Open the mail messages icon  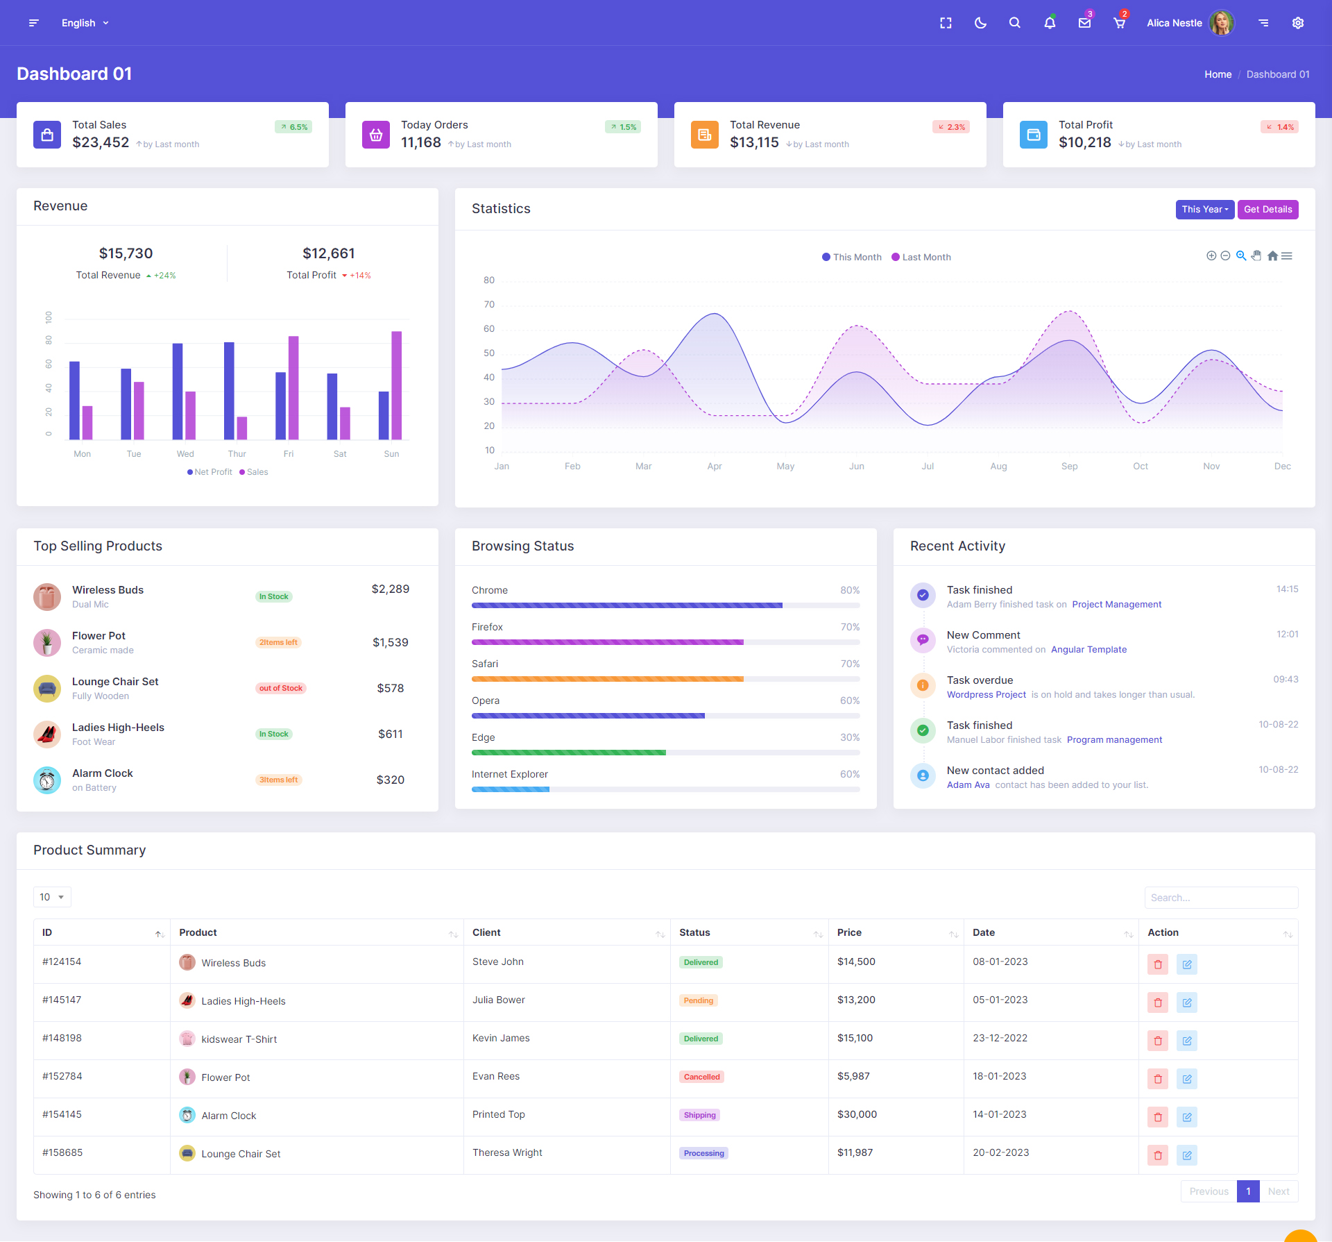coord(1084,23)
